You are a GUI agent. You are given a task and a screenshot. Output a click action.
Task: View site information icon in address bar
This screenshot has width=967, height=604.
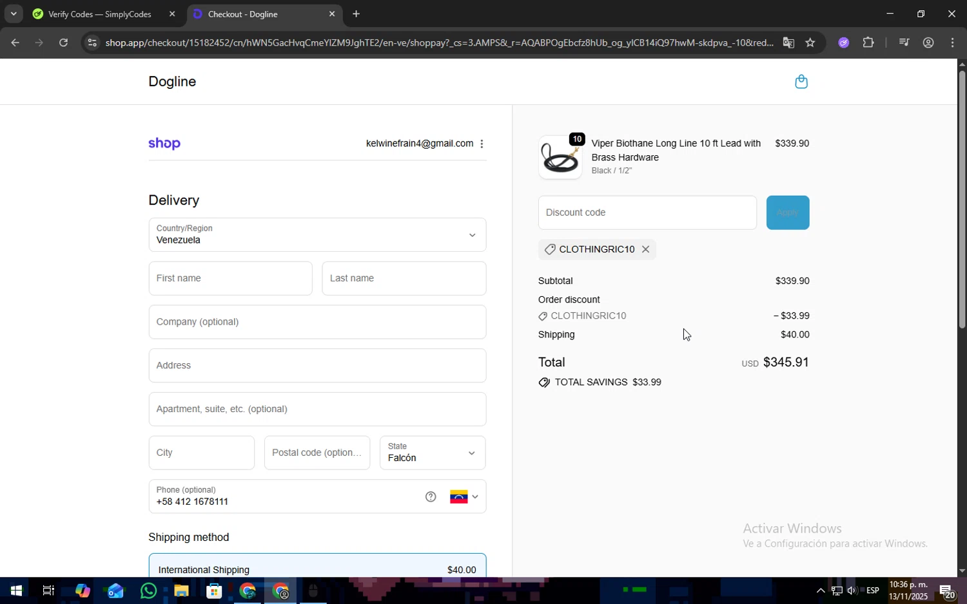[92, 43]
